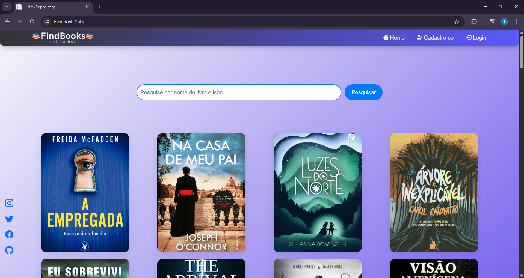Viewport: 524px width, 278px height.
Task: Go to Home in navbar
Action: point(394,38)
